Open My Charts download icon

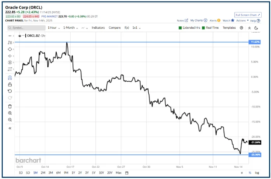click(205, 20)
